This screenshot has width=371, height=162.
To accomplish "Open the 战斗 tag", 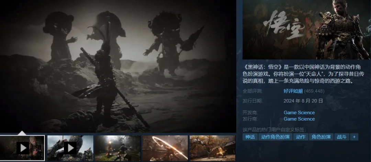I will [x=342, y=137].
